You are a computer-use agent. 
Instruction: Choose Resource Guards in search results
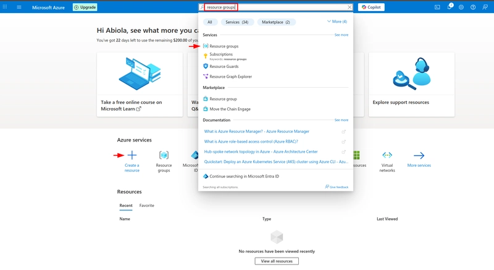click(224, 67)
